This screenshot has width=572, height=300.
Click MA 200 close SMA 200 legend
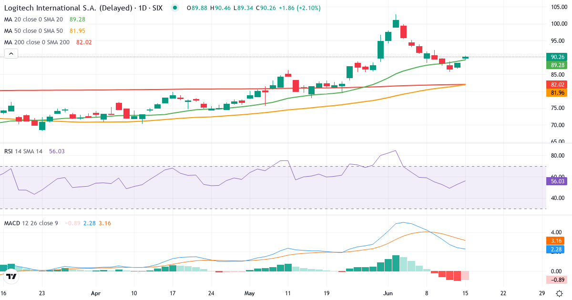pos(37,42)
